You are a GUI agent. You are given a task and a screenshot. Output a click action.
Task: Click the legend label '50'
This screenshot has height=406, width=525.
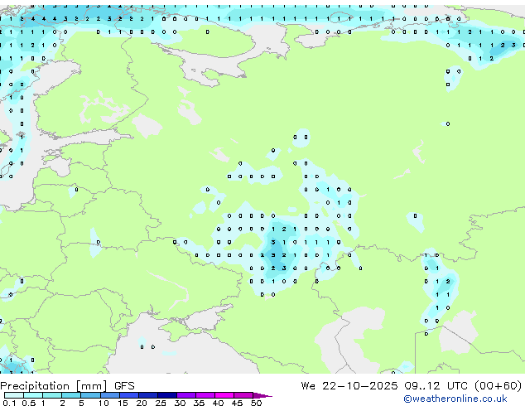coord(256,403)
